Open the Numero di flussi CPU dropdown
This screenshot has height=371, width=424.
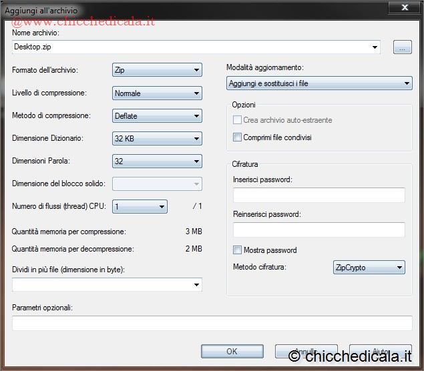pos(140,207)
